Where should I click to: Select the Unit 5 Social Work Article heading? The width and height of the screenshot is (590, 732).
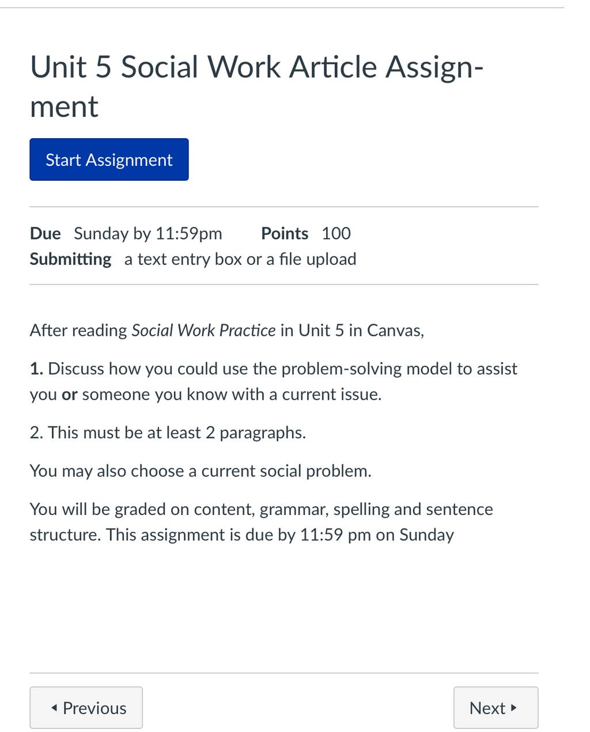[256, 86]
